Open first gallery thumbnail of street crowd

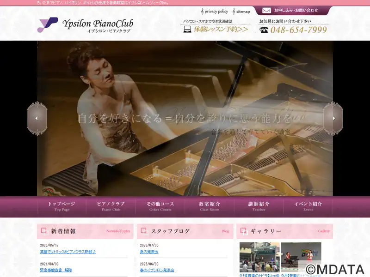pyautogui.click(x=259, y=257)
